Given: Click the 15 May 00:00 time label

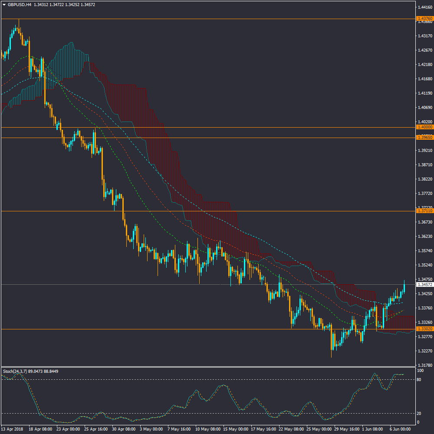Looking at the screenshot, I should (x=235, y=429).
